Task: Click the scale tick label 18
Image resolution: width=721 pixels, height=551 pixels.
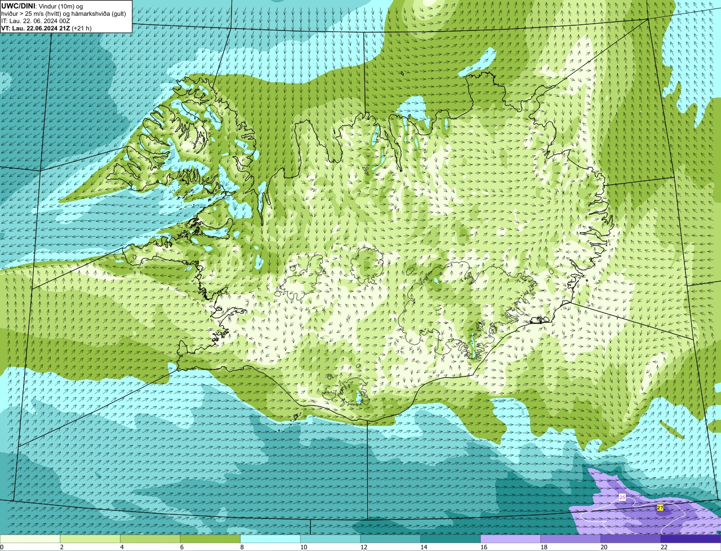Action: 544,547
